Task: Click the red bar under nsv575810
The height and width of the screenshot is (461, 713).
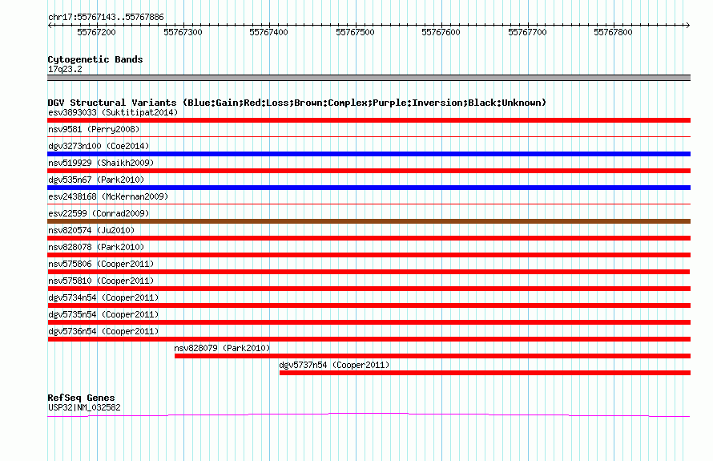Action: [369, 289]
